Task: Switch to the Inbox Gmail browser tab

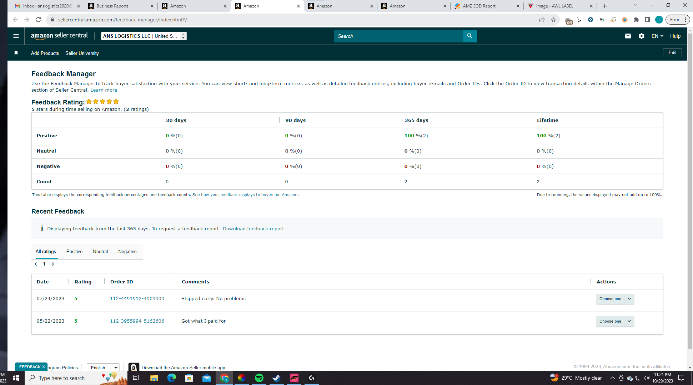Action: pyautogui.click(x=47, y=6)
